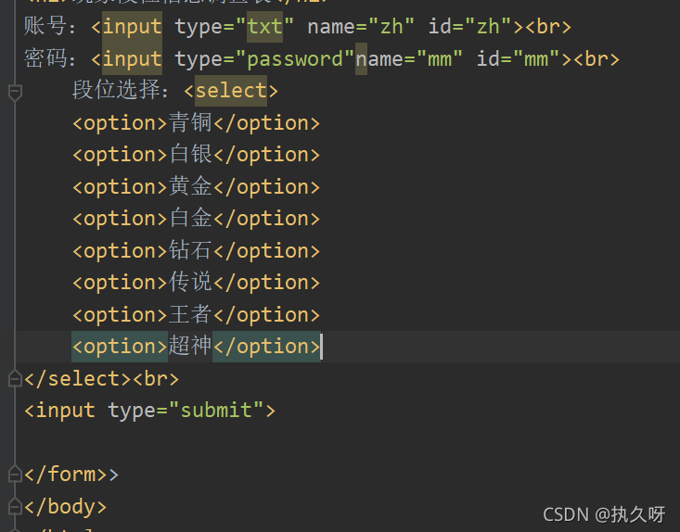This screenshot has height=532, width=680.
Task: Click the 传说 option text
Action: 190,283
